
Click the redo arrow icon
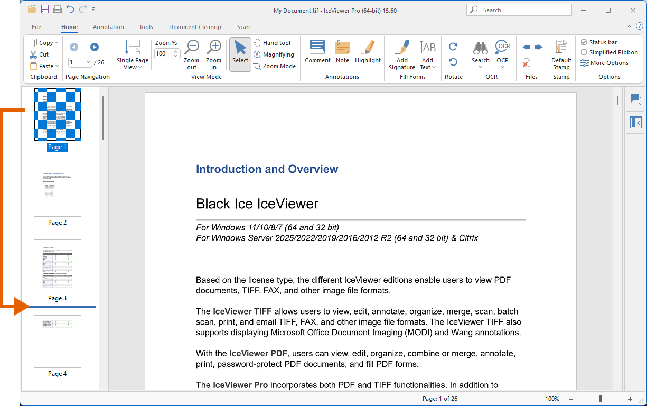[82, 9]
